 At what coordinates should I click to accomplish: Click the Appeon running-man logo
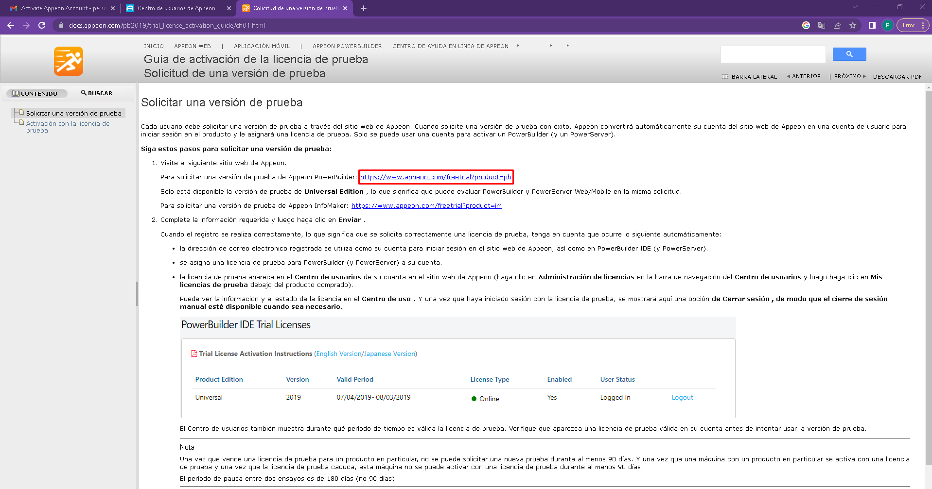pyautogui.click(x=69, y=61)
